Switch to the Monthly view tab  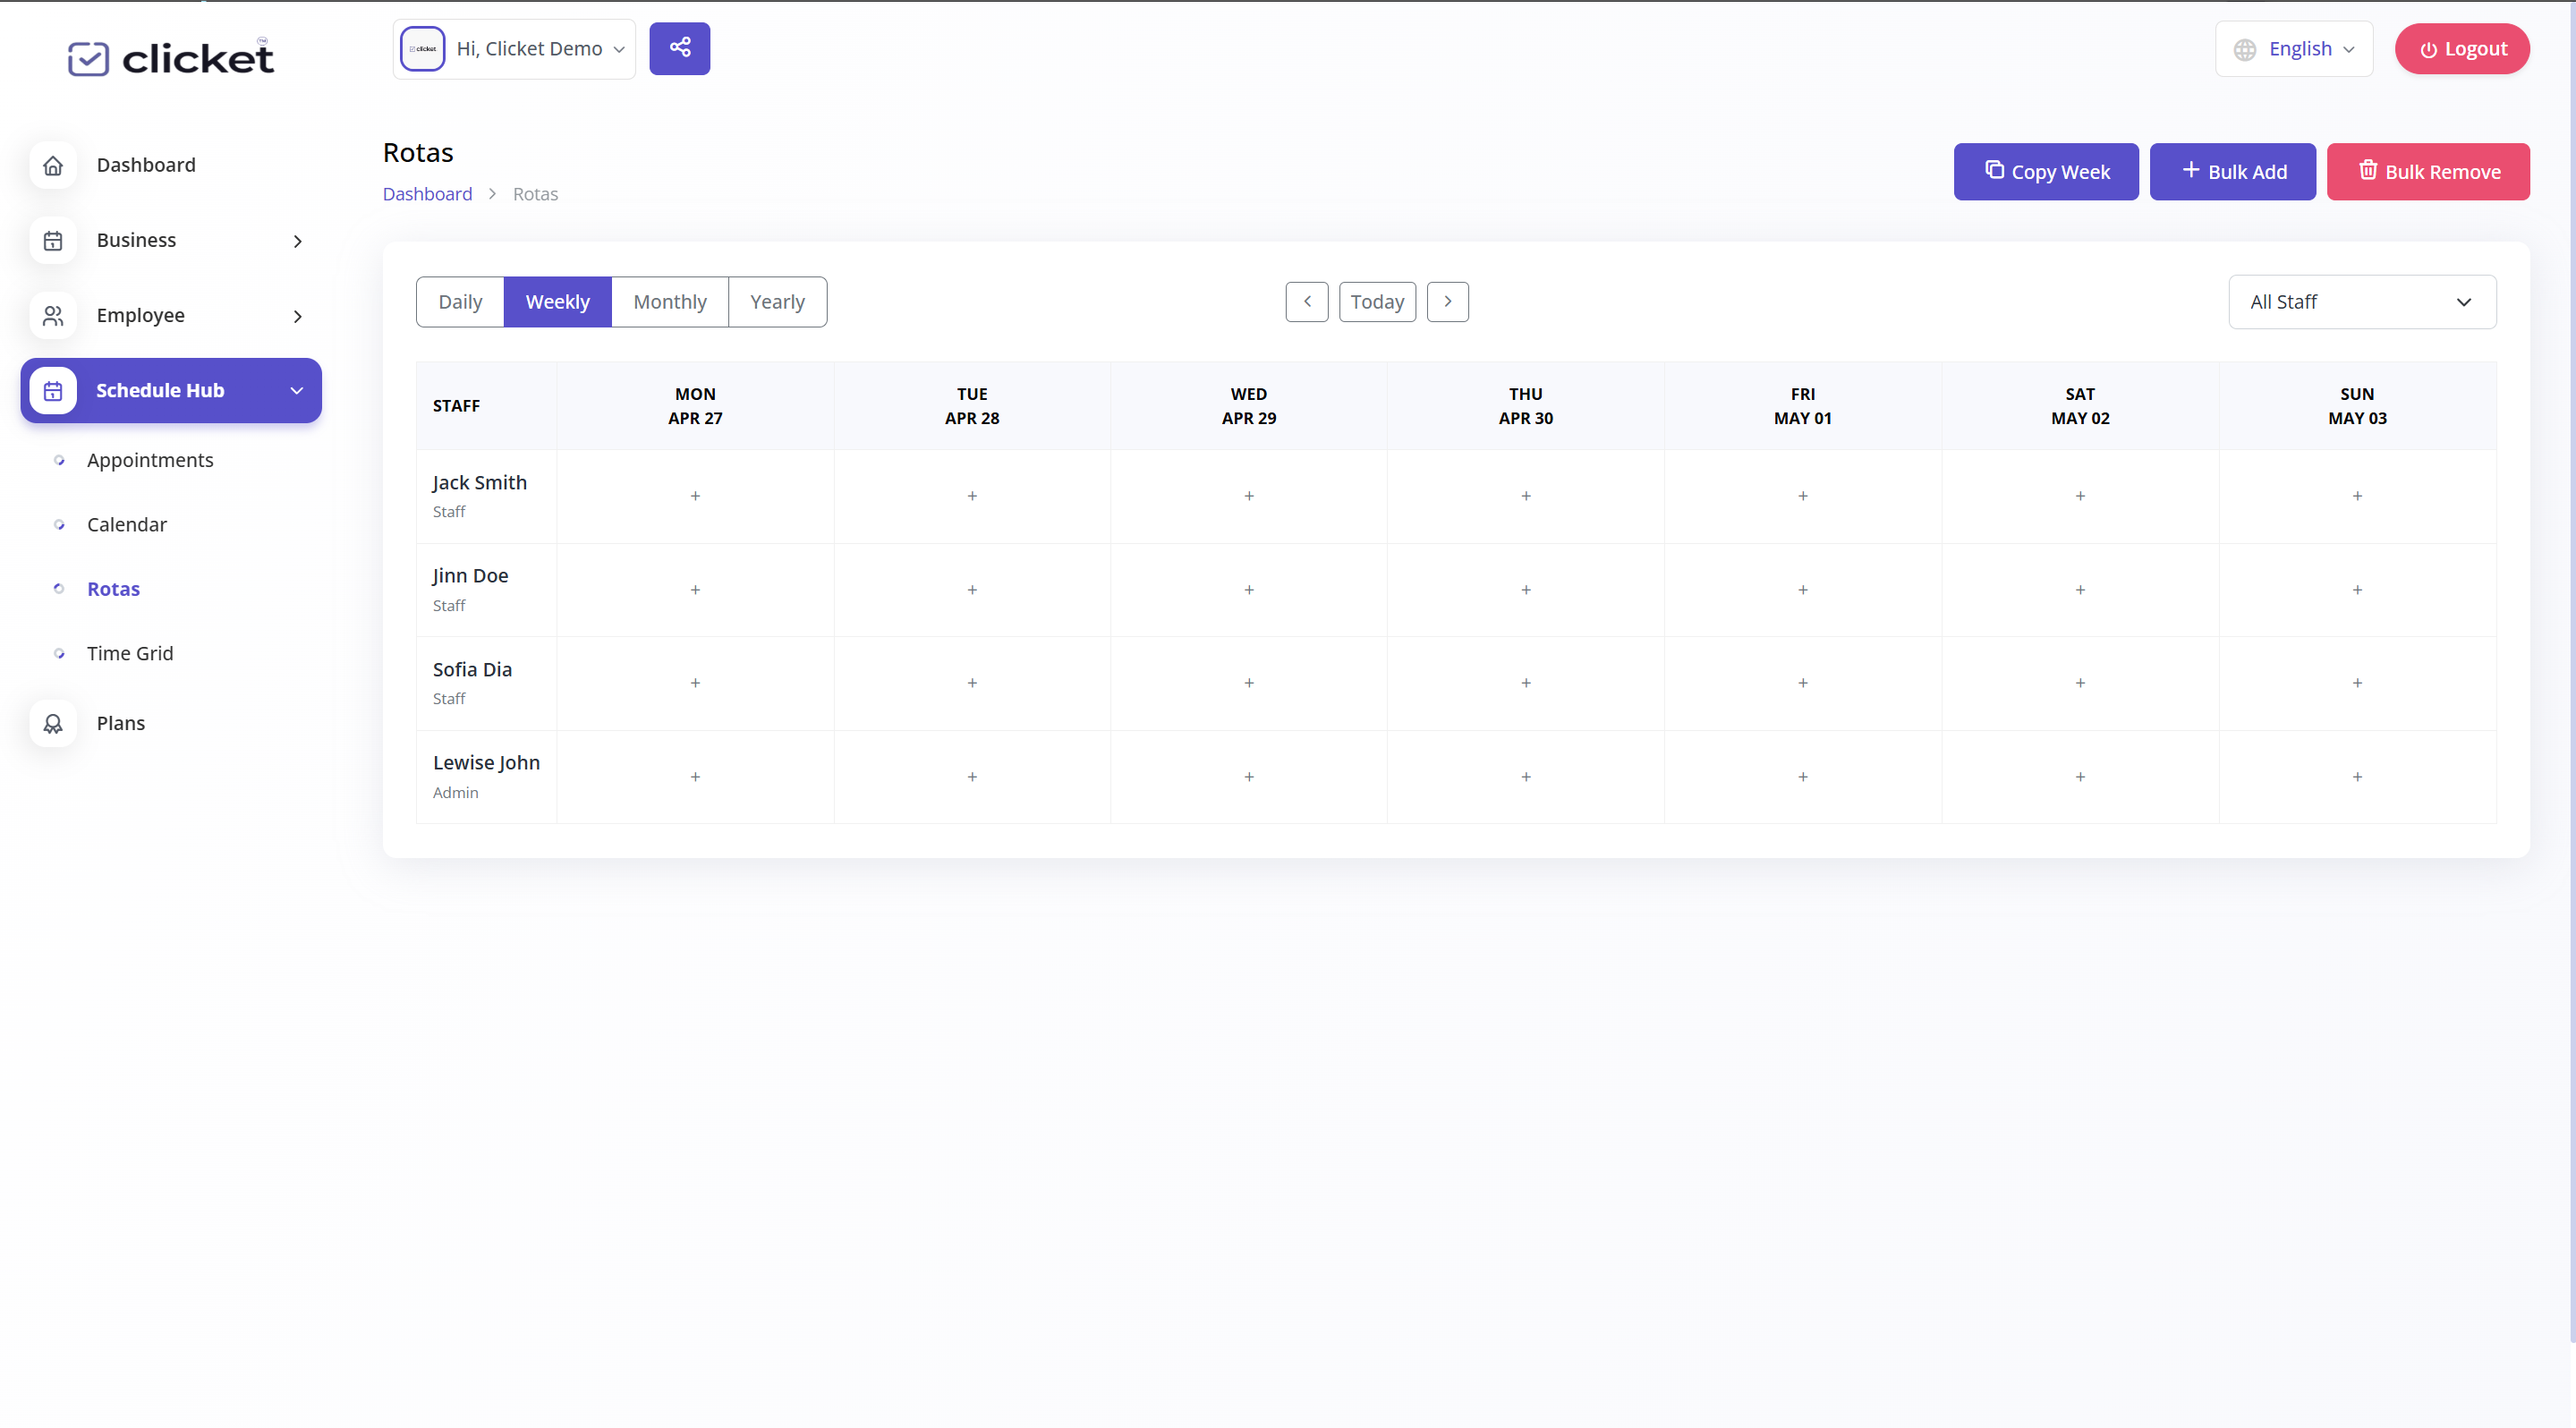coord(669,302)
